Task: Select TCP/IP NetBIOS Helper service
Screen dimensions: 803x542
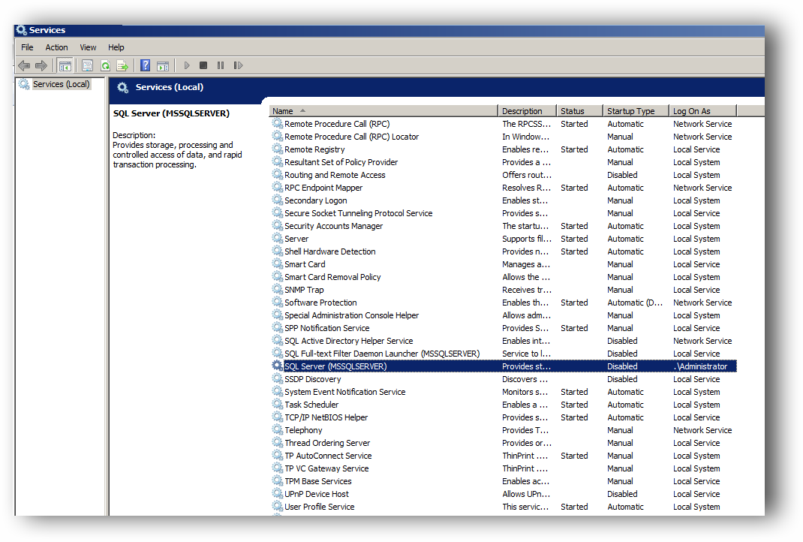Action: pos(503,417)
